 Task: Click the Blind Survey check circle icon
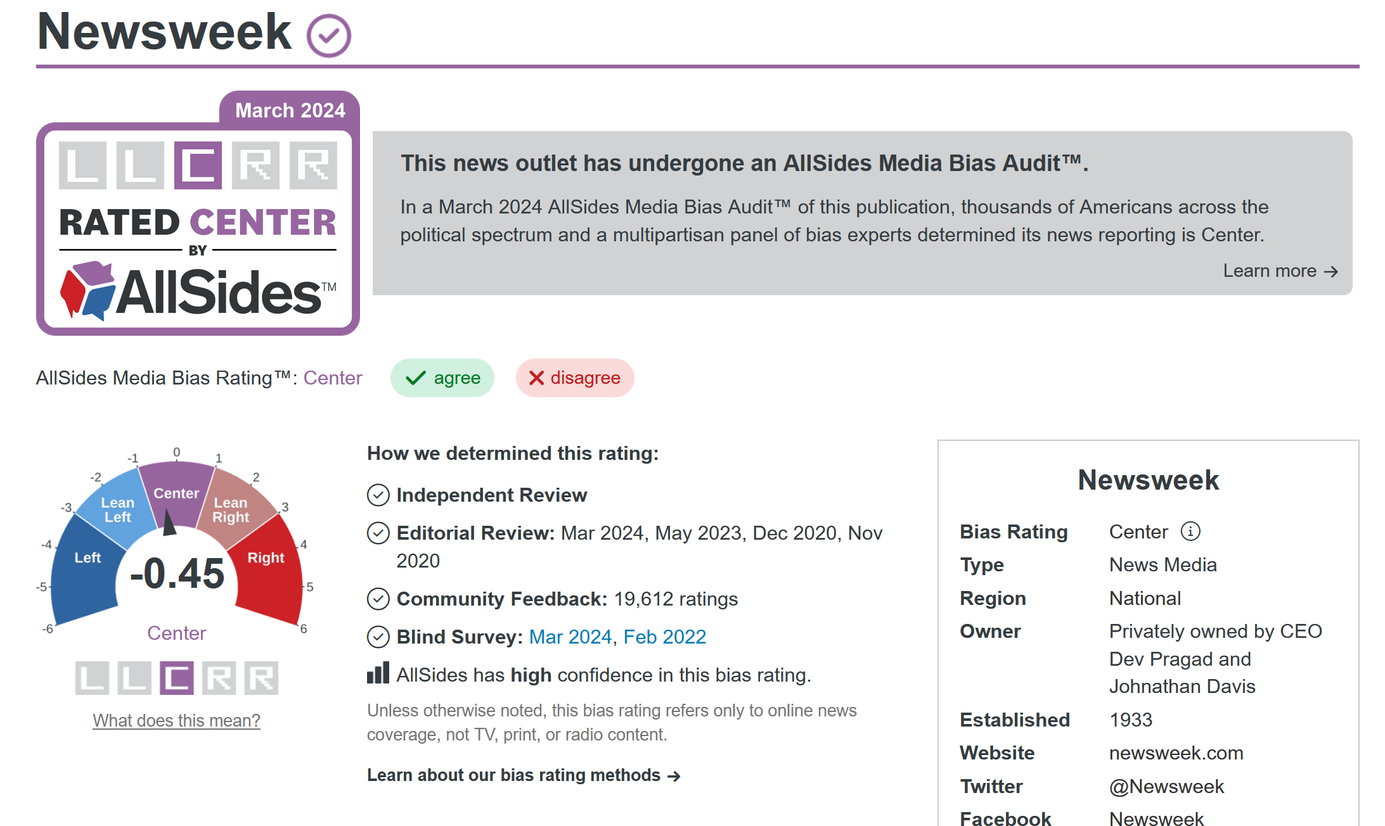pyautogui.click(x=378, y=637)
